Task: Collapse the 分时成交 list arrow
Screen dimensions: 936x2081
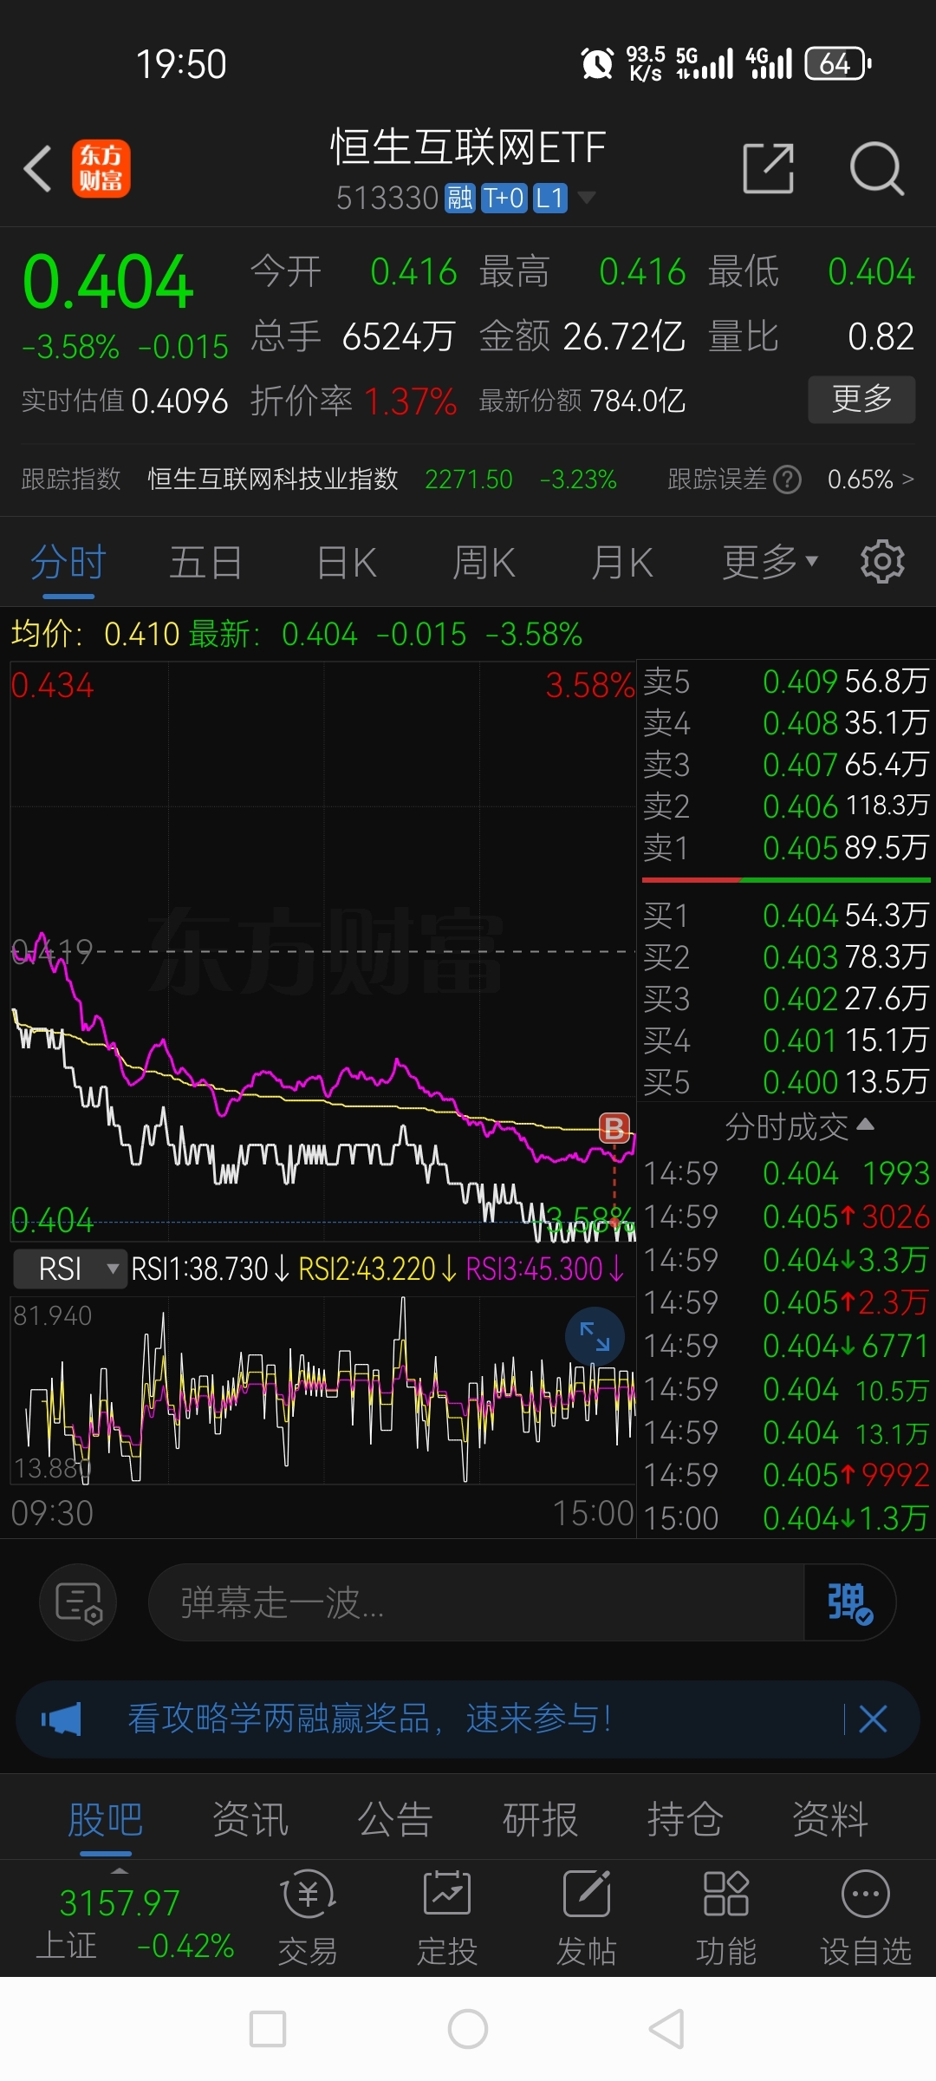Action: point(865,1125)
